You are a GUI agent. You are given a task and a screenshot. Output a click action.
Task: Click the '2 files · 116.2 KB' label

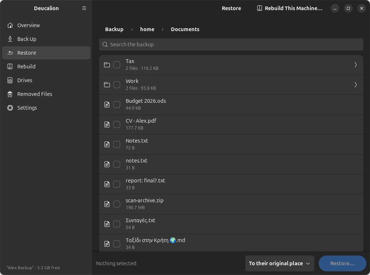click(142, 68)
